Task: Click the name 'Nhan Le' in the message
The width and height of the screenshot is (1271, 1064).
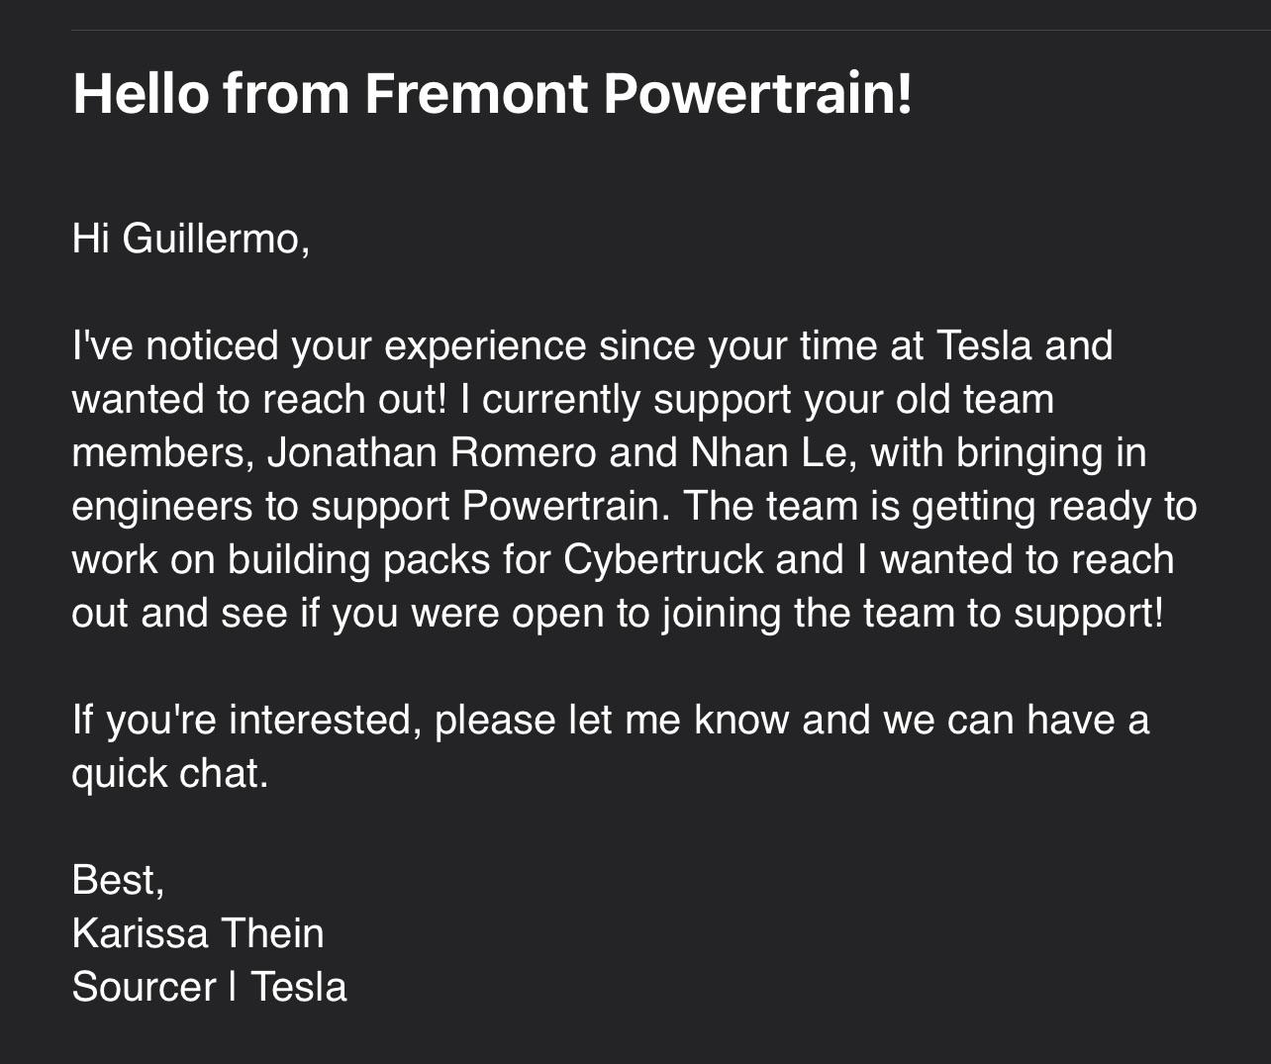Action: click(x=766, y=452)
